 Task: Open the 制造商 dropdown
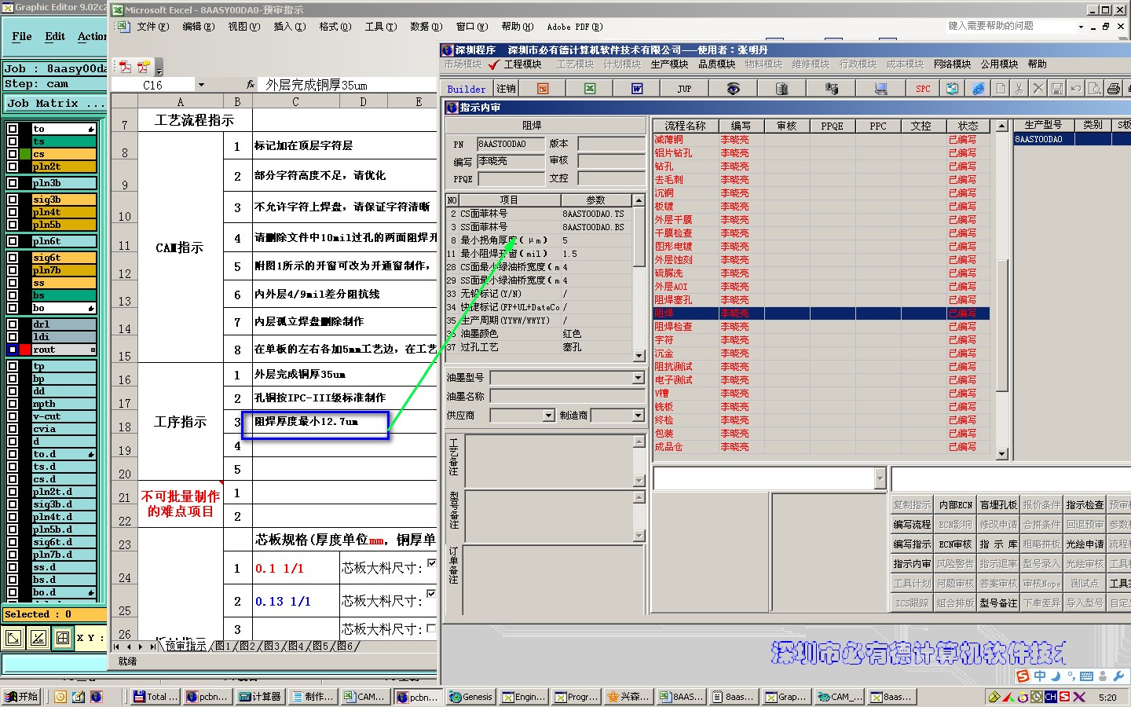[x=638, y=416]
